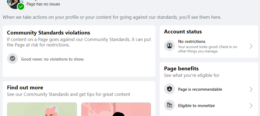Click the green checkmark badge on profile photo

(x=21, y=7)
